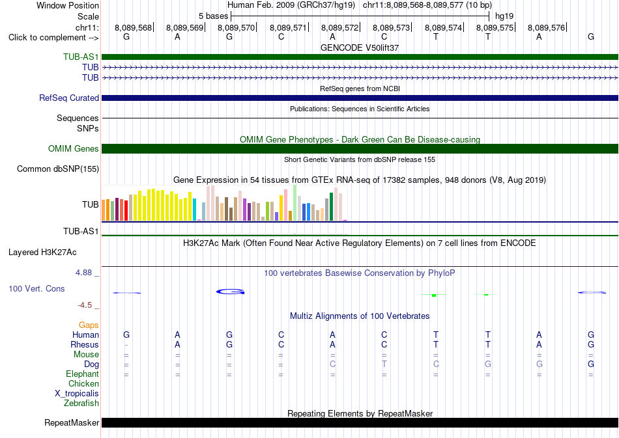Click the green TUB-AS1 gene track bar

(360, 57)
